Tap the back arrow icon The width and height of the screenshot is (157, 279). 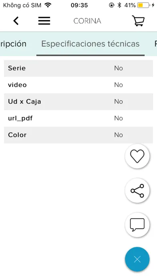click(16, 21)
